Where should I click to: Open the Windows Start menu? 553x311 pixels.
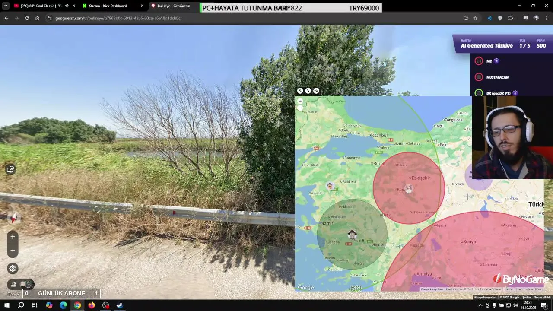pos(6,305)
